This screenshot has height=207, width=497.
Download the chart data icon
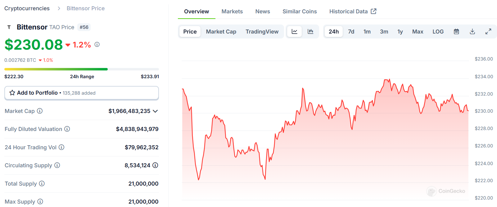pyautogui.click(x=472, y=31)
